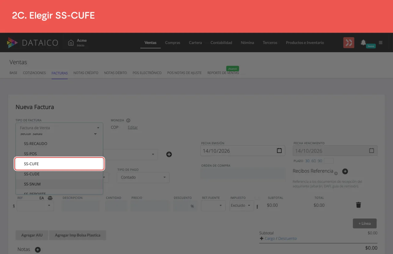Open the POS Electrónico tab

pyautogui.click(x=147, y=73)
